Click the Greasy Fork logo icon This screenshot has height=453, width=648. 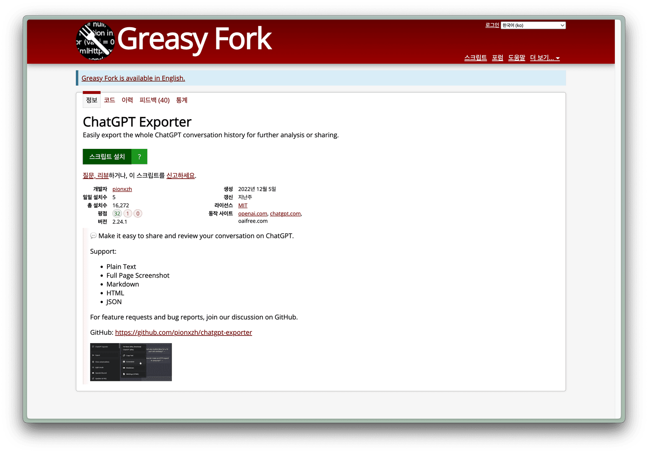coord(95,41)
